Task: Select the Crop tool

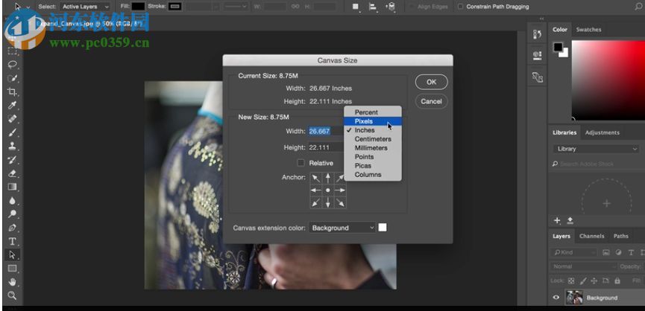Action: (13, 92)
